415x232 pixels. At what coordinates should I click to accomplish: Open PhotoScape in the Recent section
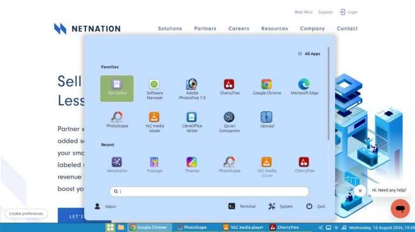pos(229,165)
